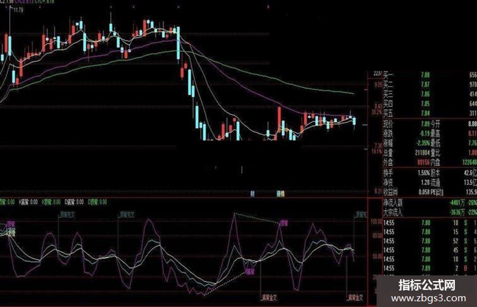Image resolution: width=477 pixels, height=307 pixels.
Task: Click the PE(动) value 135.9
Action: tap(471, 192)
